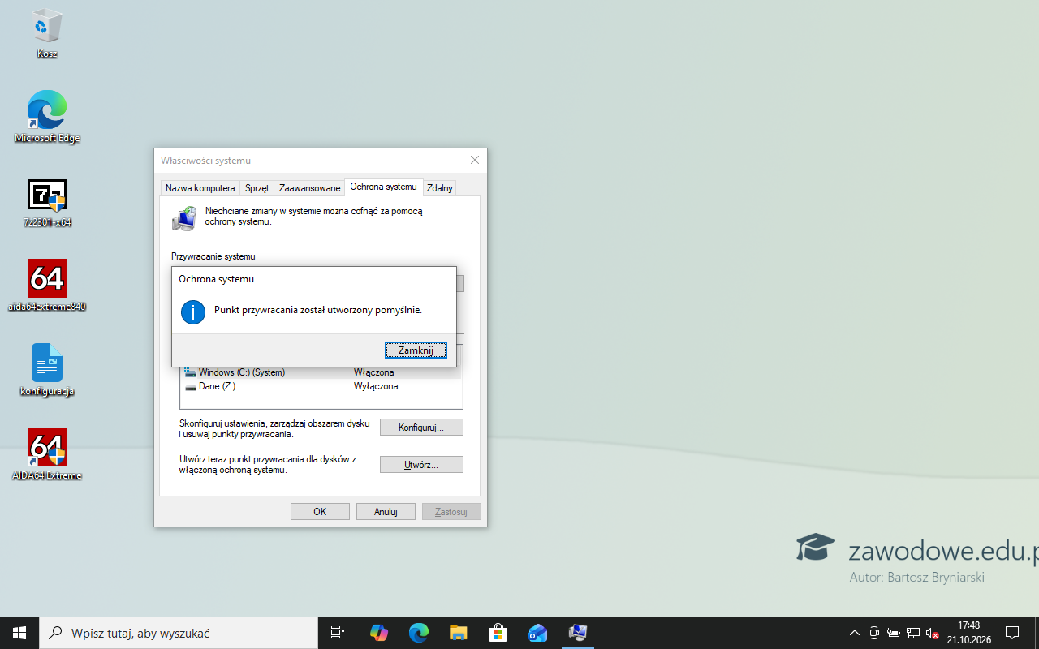Image resolution: width=1039 pixels, height=649 pixels.
Task: Switch to the Zaawansowane tab
Action: (309, 188)
